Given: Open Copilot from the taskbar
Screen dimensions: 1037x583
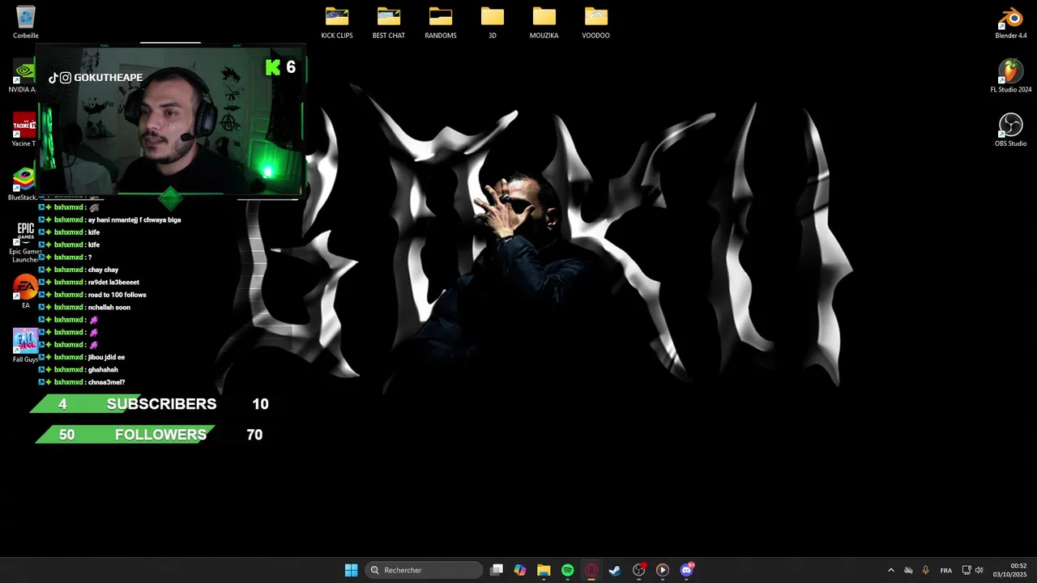Looking at the screenshot, I should (520, 570).
